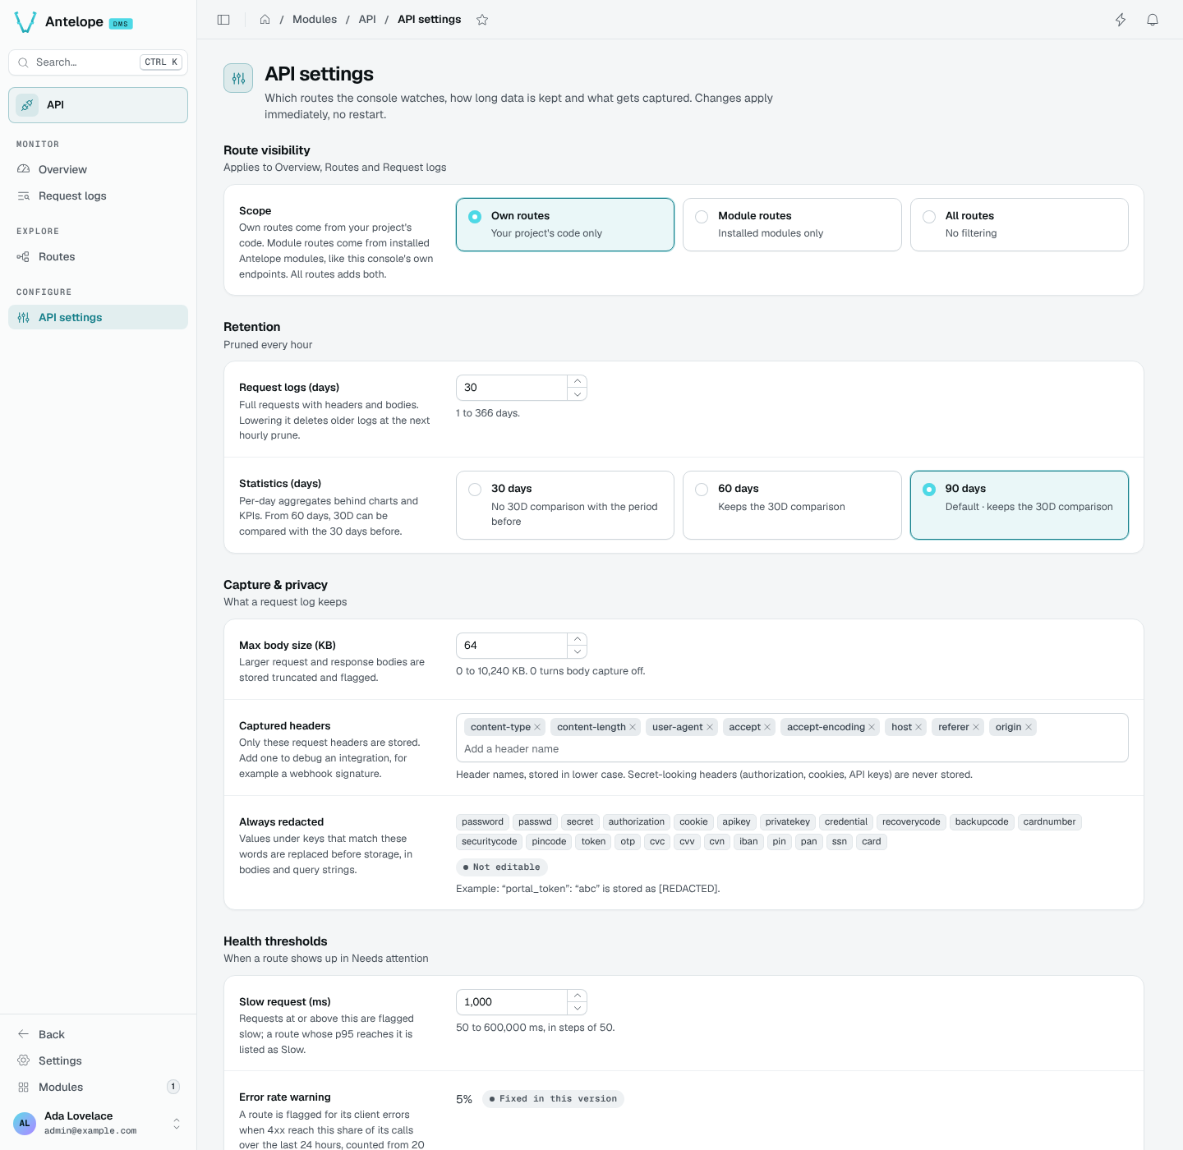Click the Add a header name field
1183x1150 pixels.
pyautogui.click(x=792, y=749)
